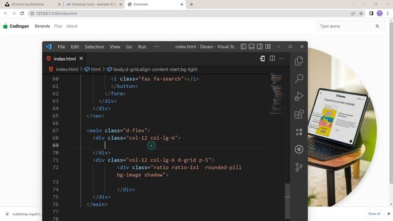
Task: Click the search magnifier button on the webpage
Action: (x=377, y=26)
